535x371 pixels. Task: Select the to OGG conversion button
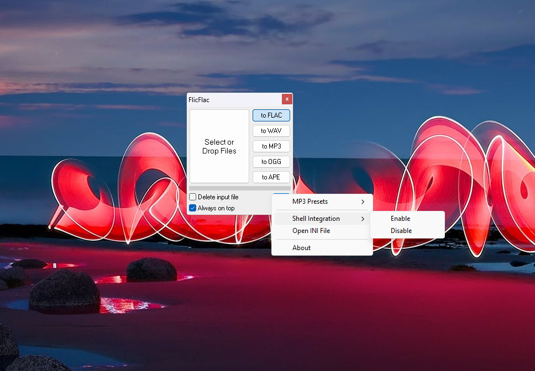pos(271,161)
